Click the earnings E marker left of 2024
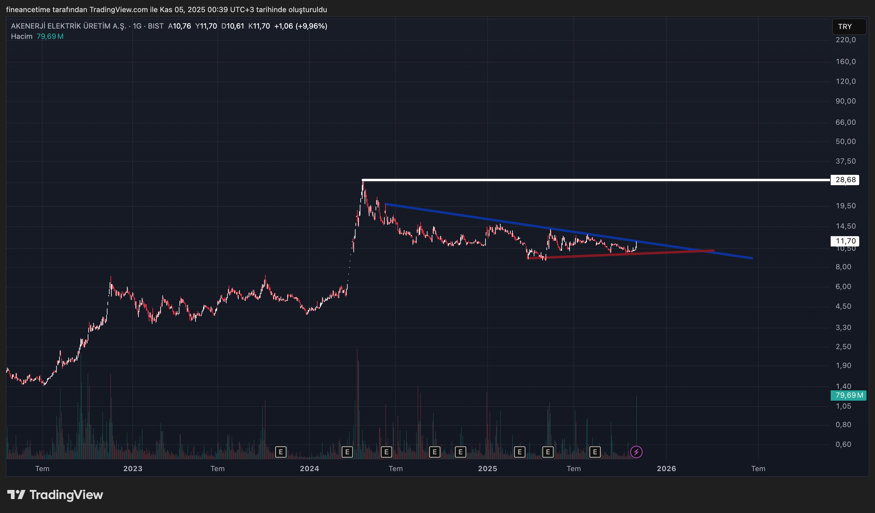 (x=281, y=452)
